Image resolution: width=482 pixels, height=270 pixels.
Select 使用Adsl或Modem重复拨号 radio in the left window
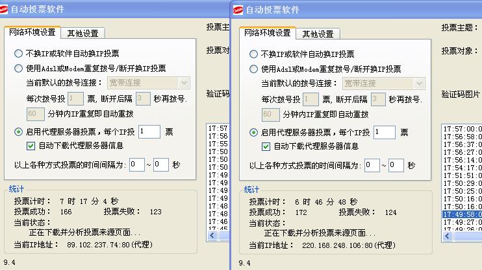(19, 69)
